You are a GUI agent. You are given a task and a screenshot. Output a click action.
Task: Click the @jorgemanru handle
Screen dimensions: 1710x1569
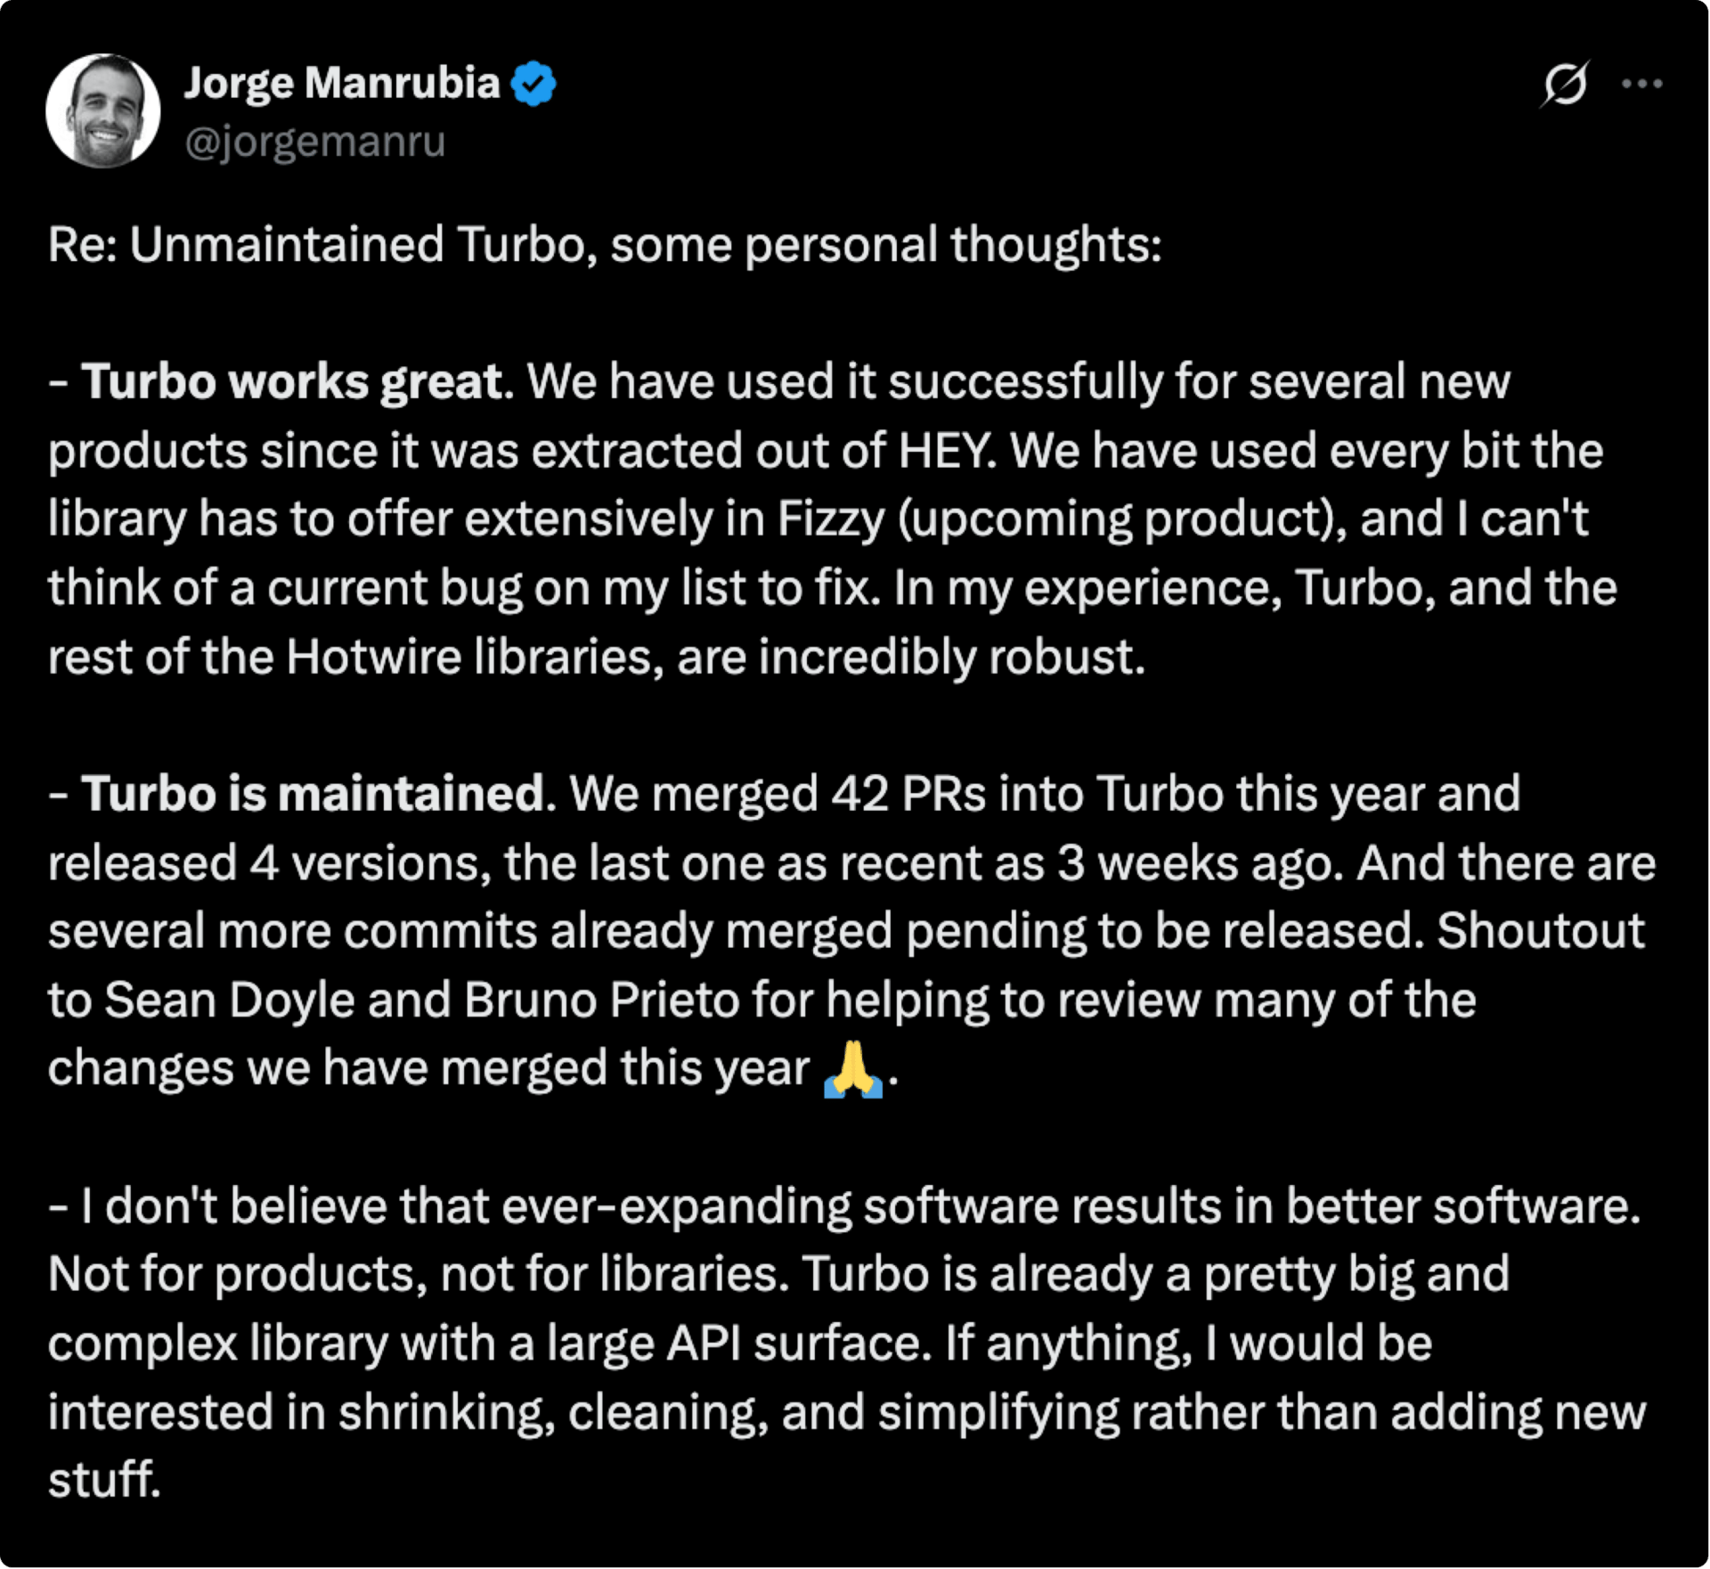tap(314, 141)
